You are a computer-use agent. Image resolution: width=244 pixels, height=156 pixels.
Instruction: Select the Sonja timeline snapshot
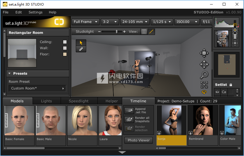point(172,125)
